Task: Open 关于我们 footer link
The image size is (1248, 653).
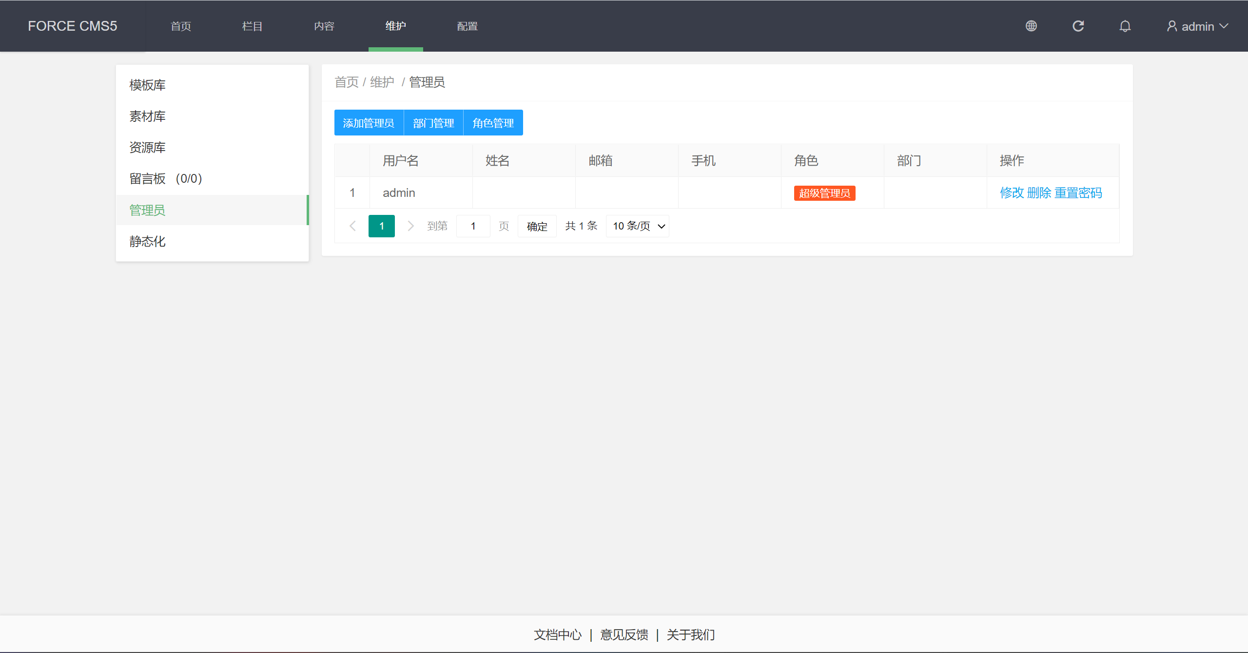Action: [x=691, y=634]
